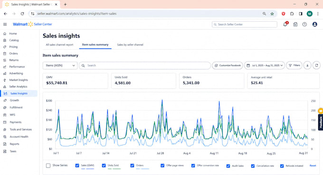Go to Home in the sidebar
This screenshot has width=323, height=175.
(x=13, y=34)
